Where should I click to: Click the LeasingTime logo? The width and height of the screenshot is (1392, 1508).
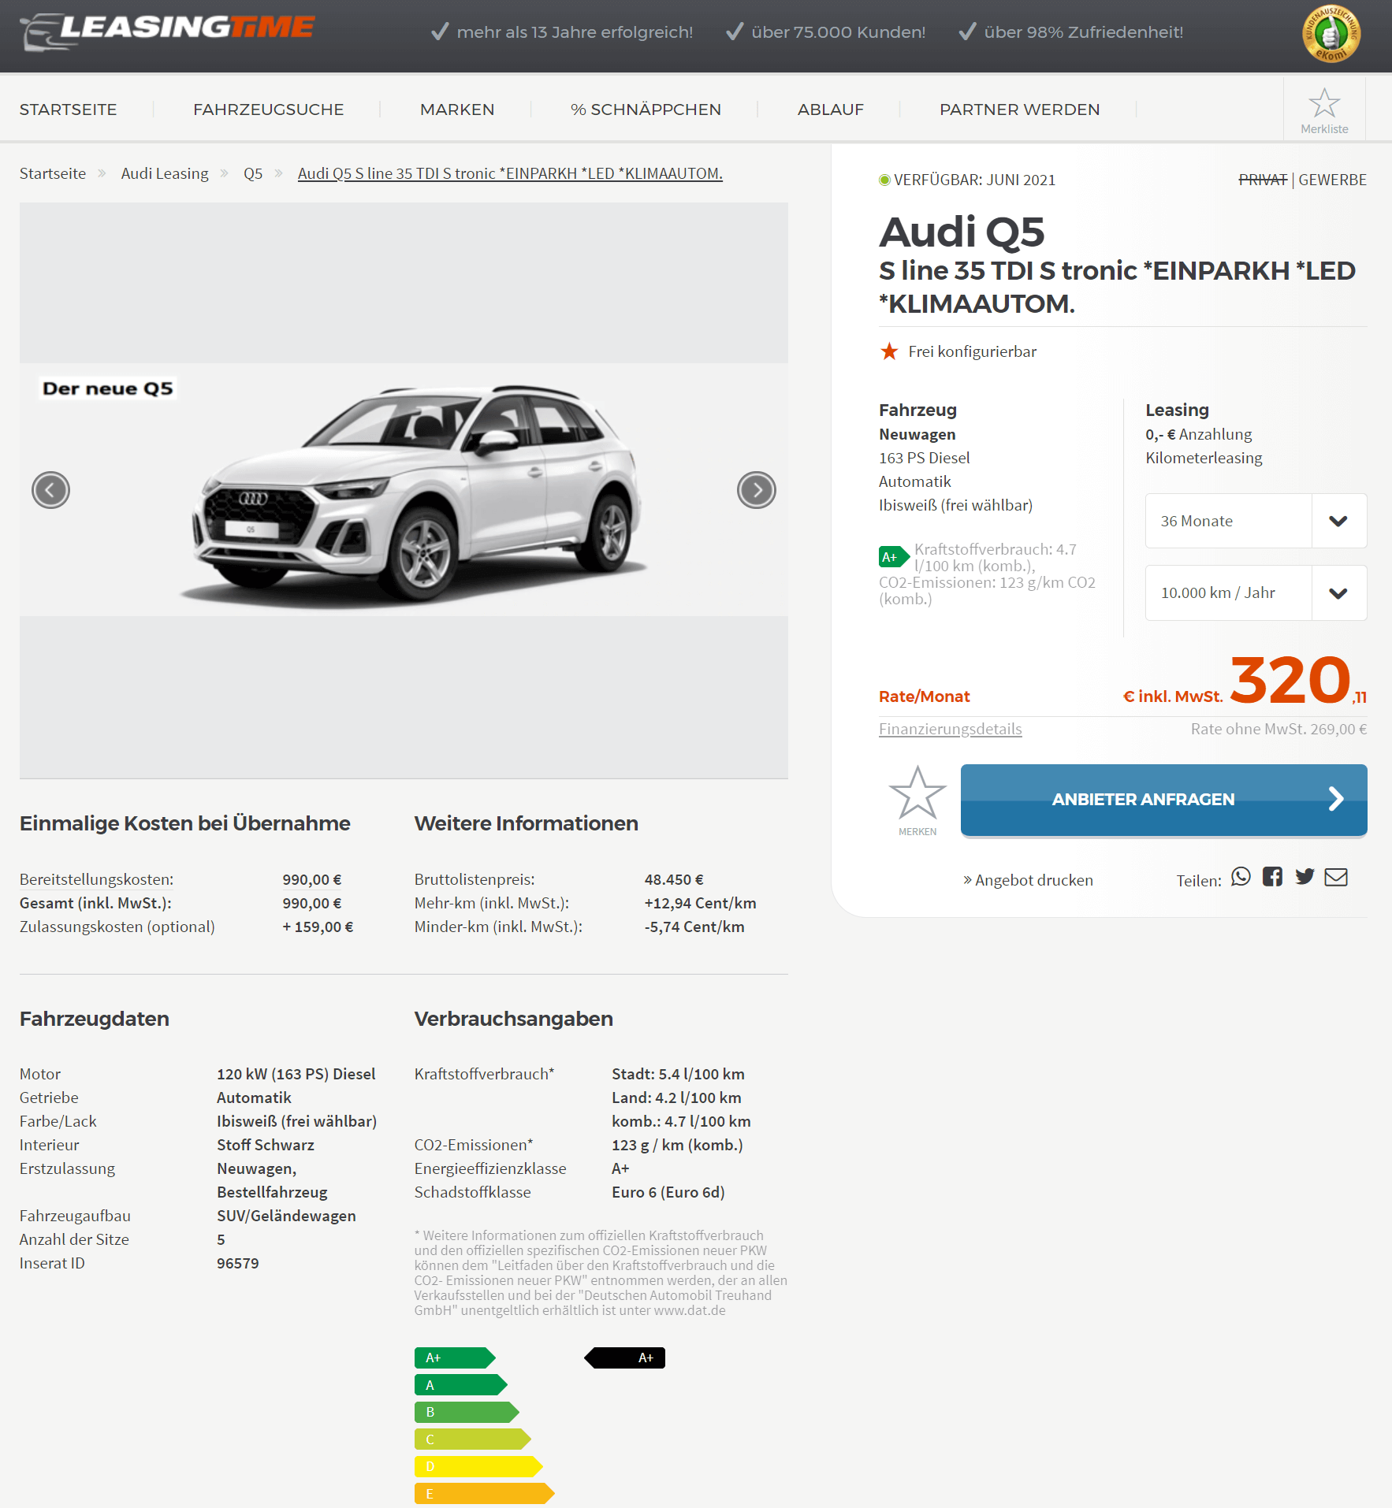coord(168,32)
